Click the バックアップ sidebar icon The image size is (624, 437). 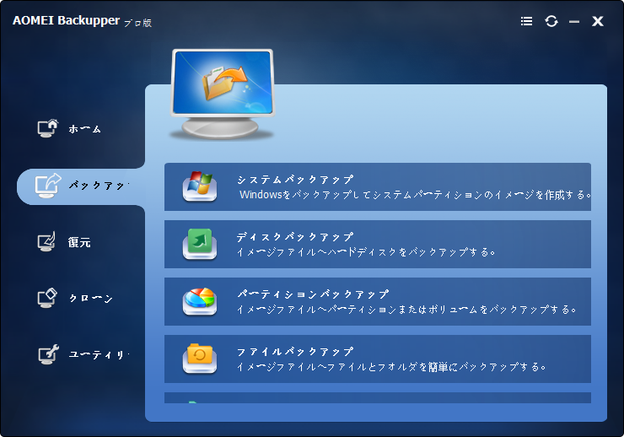[48, 186]
